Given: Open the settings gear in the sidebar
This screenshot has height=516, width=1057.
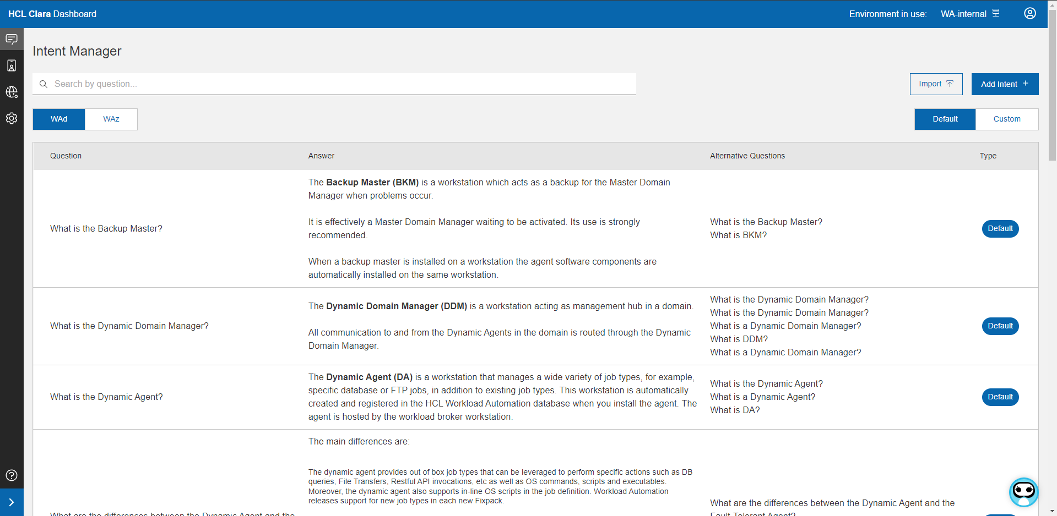Looking at the screenshot, I should coord(12,118).
